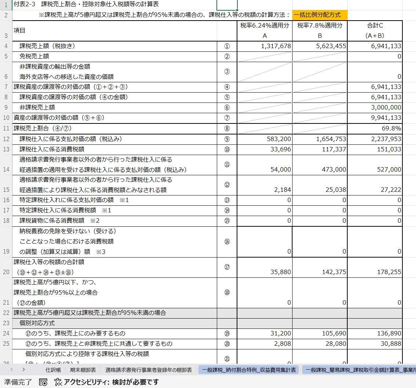416x388 pixels.
Task: Select the 69.8% taxable sales ratio cell
Action: (375, 129)
